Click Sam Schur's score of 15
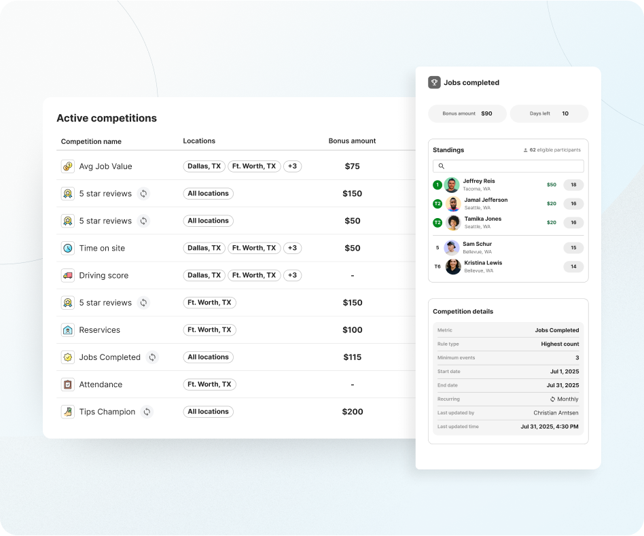 573,248
